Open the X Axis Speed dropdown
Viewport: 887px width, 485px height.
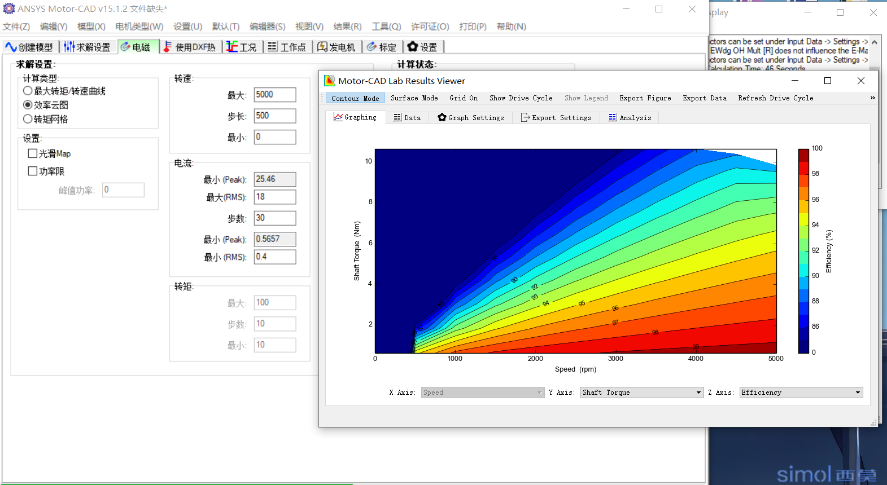(482, 393)
